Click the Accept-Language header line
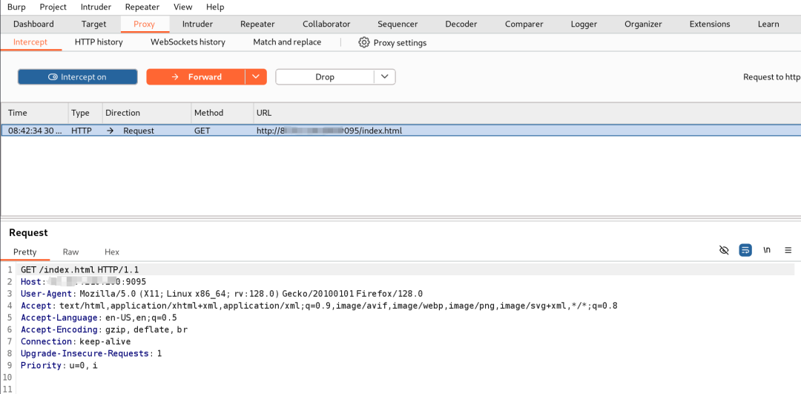Screen dimensions: 801x394 99,318
